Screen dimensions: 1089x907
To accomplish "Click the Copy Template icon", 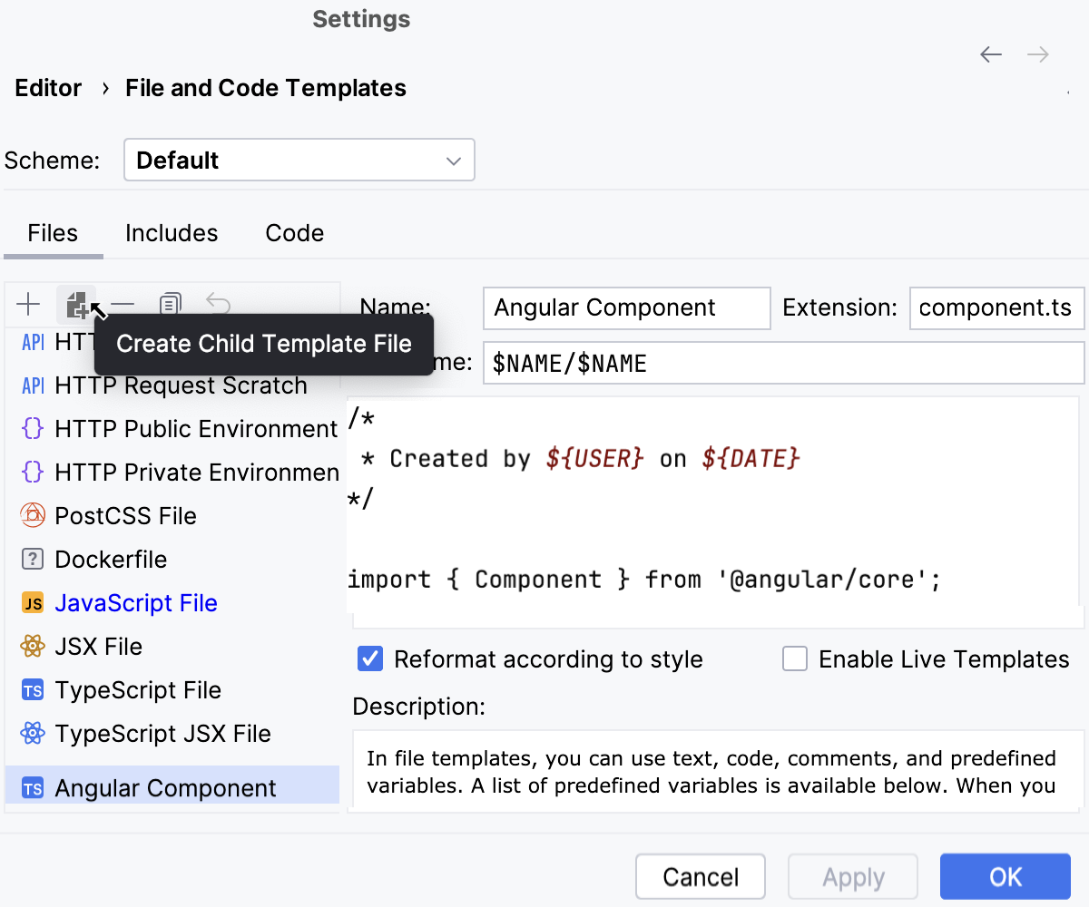I will [170, 305].
